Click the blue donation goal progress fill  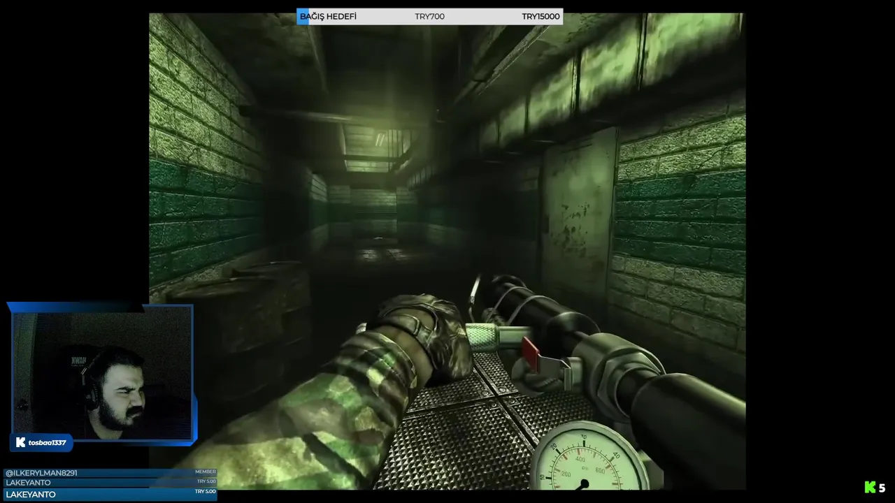tap(303, 17)
